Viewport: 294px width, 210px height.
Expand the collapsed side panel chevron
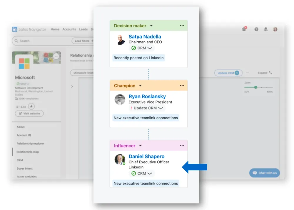pos(72,87)
